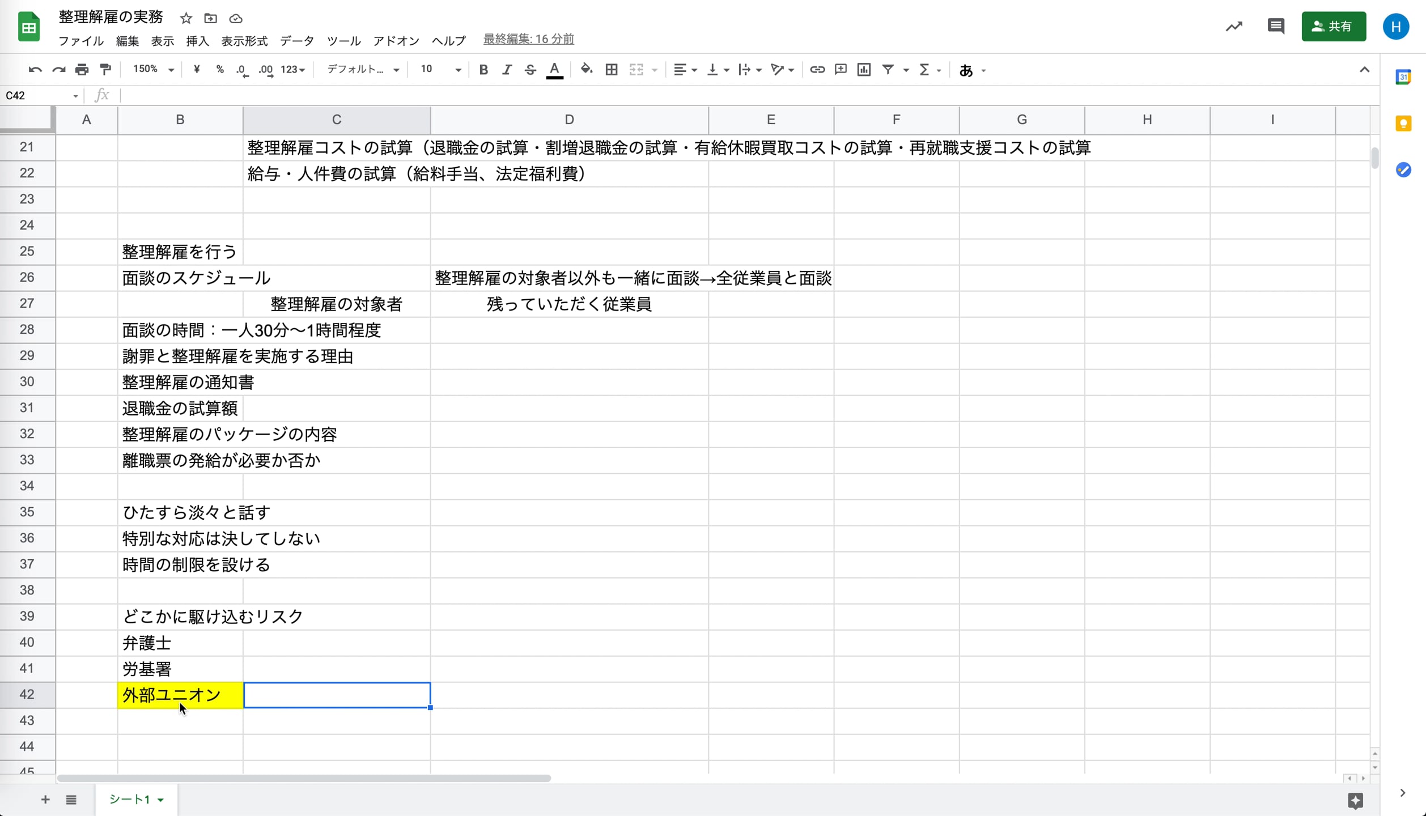Viewport: 1426px width, 816px height.
Task: Click the green 共有 share button
Action: pos(1333,27)
